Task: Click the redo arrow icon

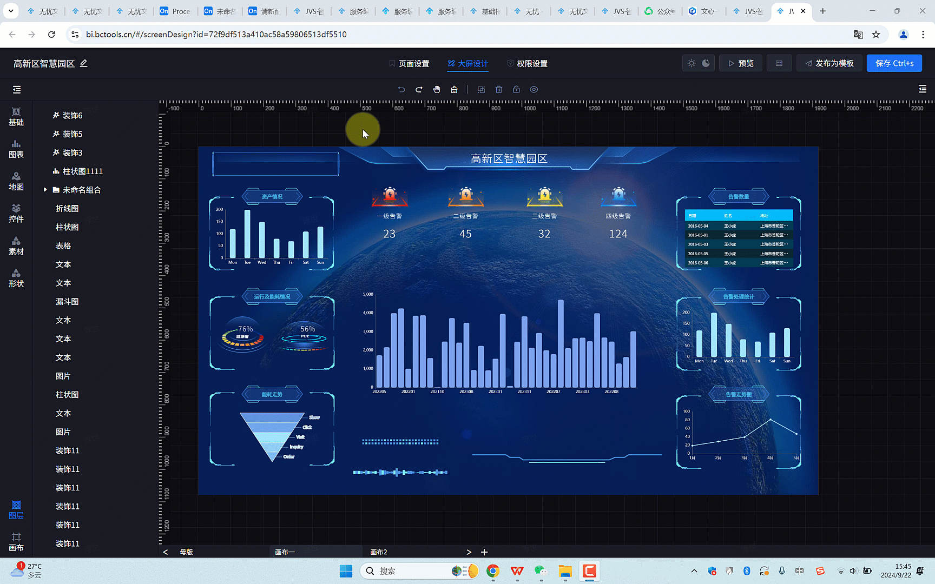Action: [x=419, y=90]
